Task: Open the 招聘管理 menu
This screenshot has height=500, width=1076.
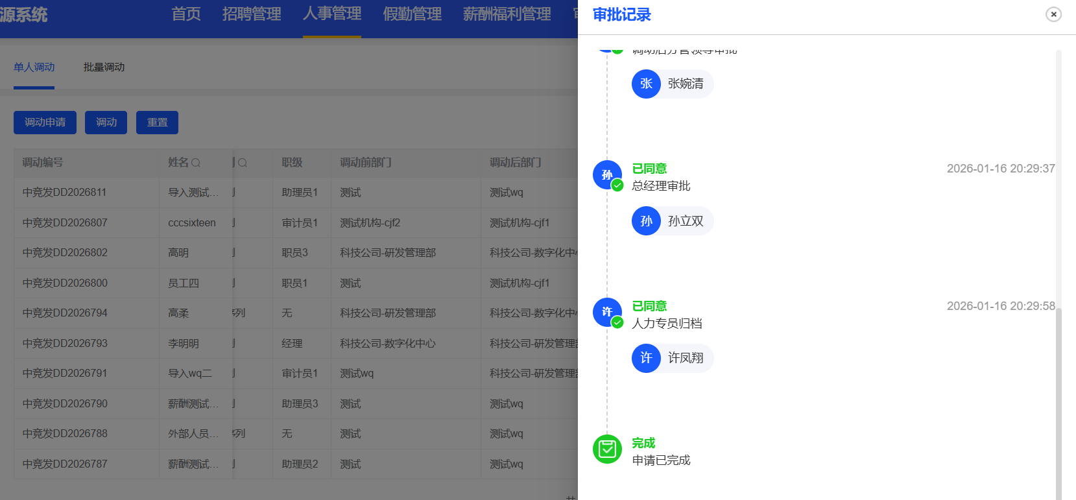Action: (252, 14)
